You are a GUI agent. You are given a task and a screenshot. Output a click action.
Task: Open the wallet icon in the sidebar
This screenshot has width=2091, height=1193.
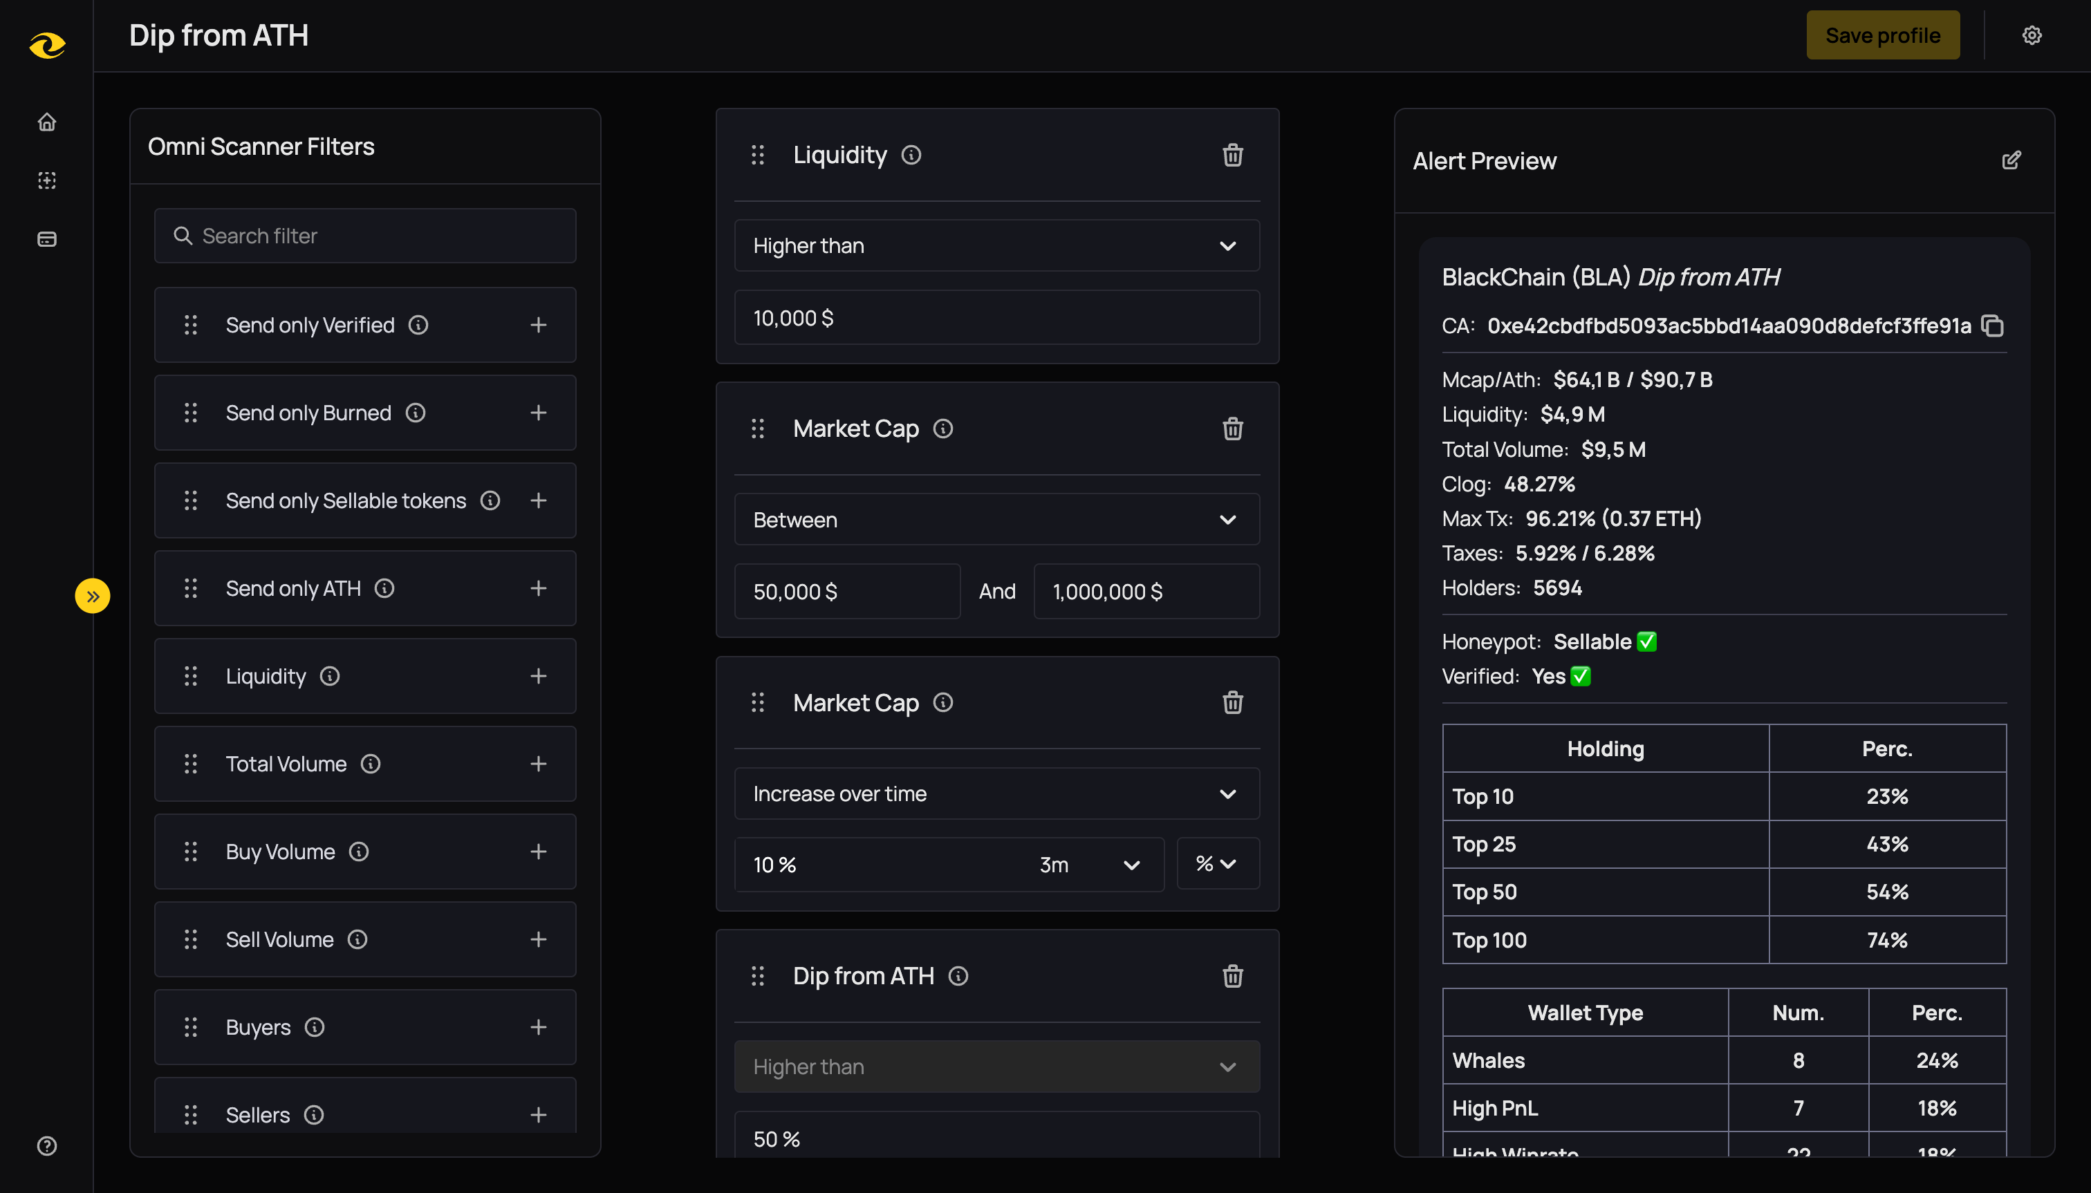point(47,239)
